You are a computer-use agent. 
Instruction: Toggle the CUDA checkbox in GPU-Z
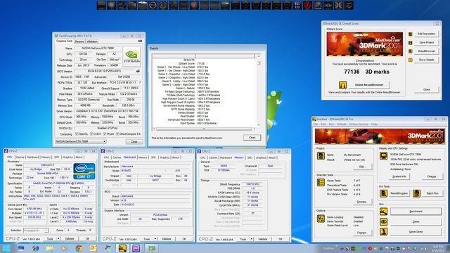[x=91, y=134]
